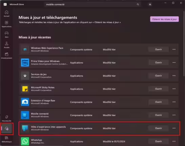This screenshot has height=146, width=185.
Task: Select the WhatsApp row title
Action: click(37, 140)
